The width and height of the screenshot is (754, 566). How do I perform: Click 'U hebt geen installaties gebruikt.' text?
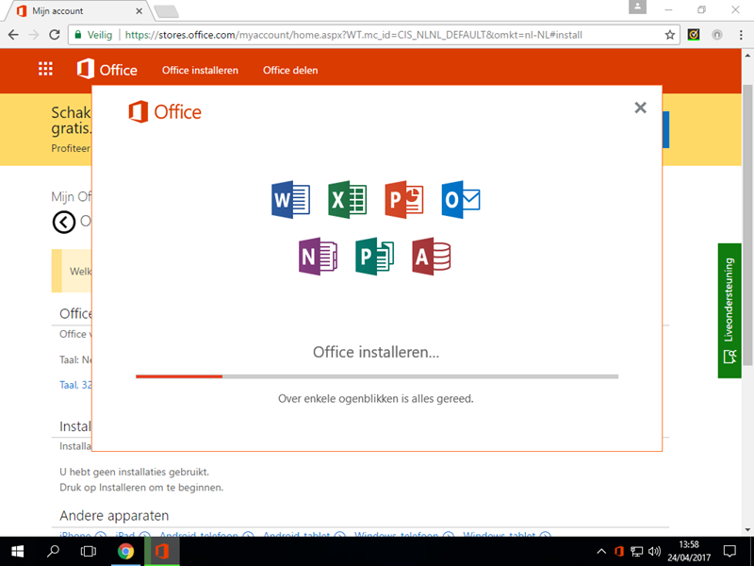tap(134, 472)
